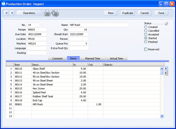Select the End Cap description
The image size is (176, 129).
52,100
